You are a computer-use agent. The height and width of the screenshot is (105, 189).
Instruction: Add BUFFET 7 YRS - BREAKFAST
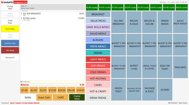[150, 45]
